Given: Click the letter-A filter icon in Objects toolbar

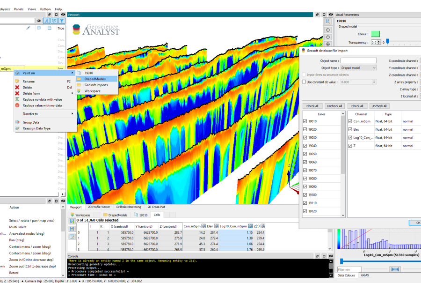Looking at the screenshot, I should 47,21.
